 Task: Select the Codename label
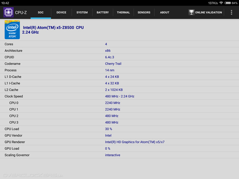[13, 64]
